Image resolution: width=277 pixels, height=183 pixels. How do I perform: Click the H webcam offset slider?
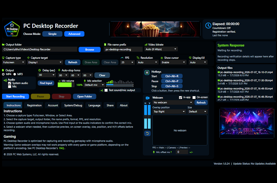pos(146,117)
